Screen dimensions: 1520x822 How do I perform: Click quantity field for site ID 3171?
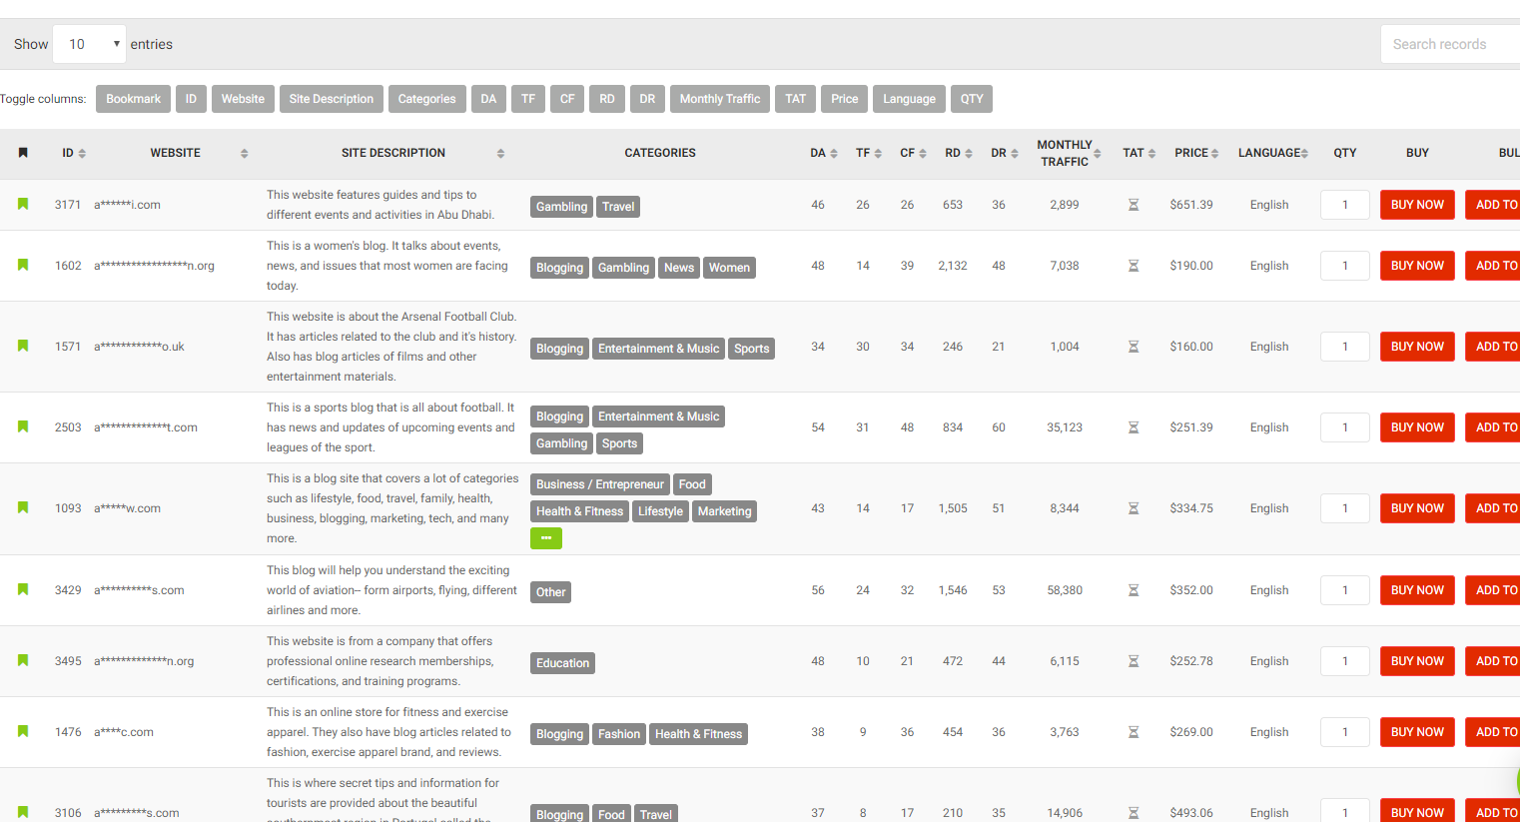1344,205
